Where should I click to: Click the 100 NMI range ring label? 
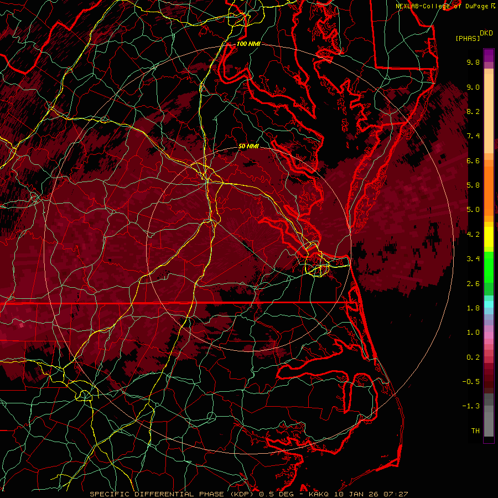click(x=248, y=44)
